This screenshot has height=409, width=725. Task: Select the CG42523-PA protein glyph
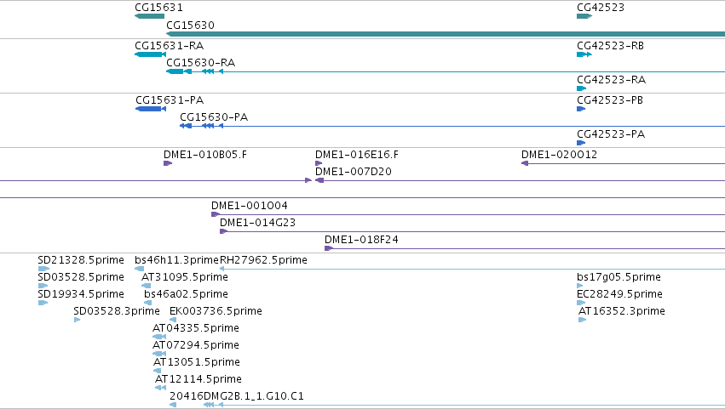pos(581,143)
